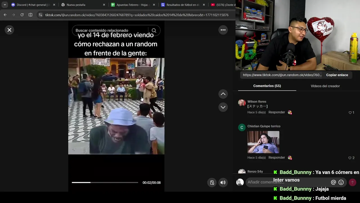Go forward in browser history
Viewport: 360px width, 203px height.
click(13, 15)
